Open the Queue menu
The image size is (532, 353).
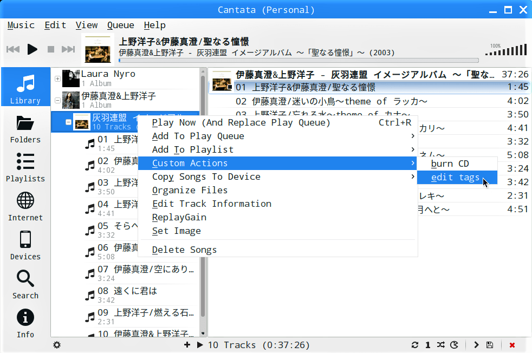[x=120, y=25]
